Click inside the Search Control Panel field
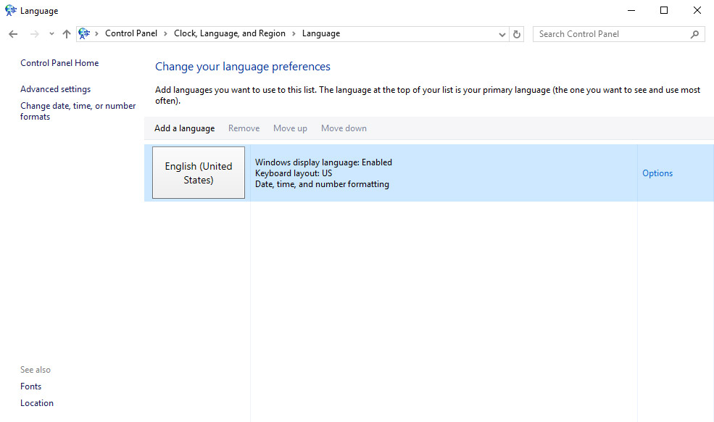The height and width of the screenshot is (422, 714). pyautogui.click(x=609, y=33)
